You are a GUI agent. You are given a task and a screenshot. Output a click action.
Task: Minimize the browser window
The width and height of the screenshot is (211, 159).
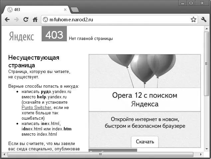coord(183,3)
